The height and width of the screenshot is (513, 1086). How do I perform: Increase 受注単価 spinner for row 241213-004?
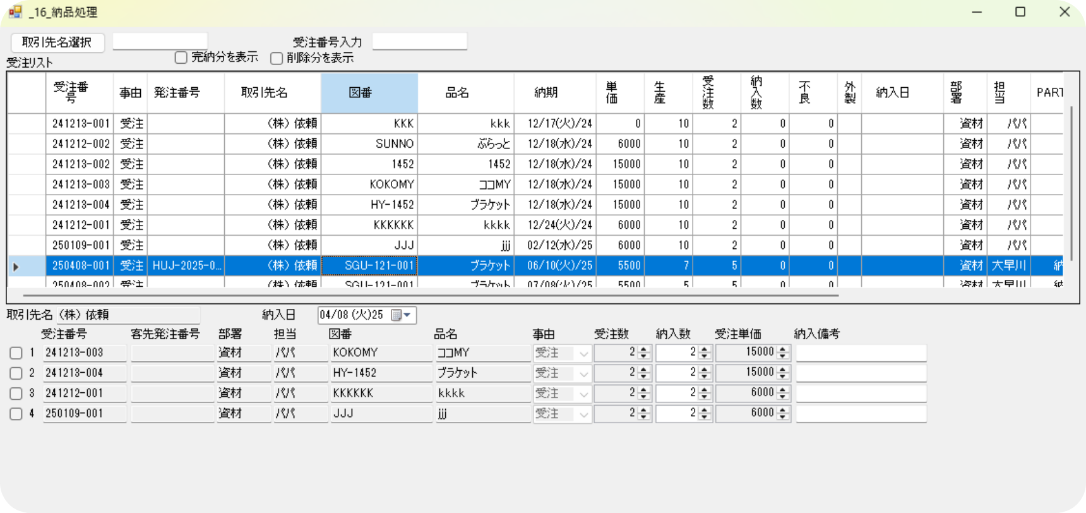coord(783,370)
